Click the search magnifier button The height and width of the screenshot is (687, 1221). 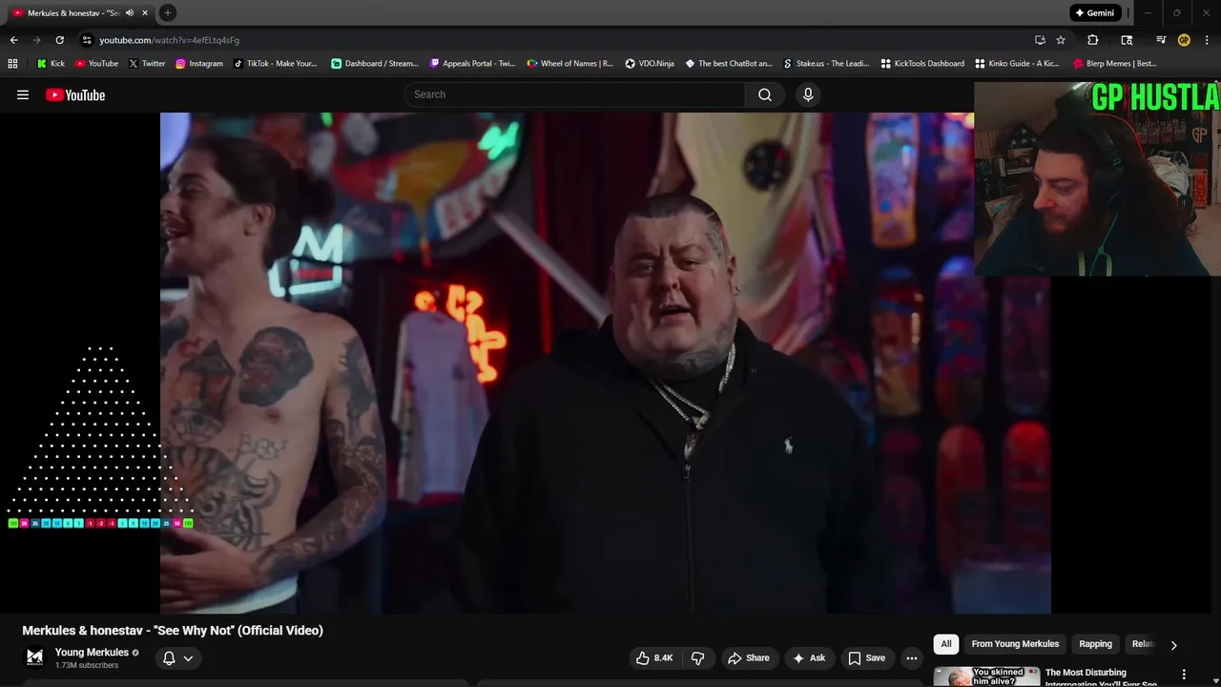(765, 94)
